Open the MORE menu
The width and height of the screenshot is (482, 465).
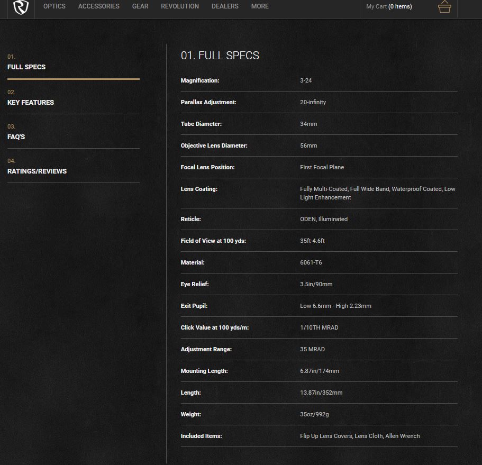coord(260,6)
